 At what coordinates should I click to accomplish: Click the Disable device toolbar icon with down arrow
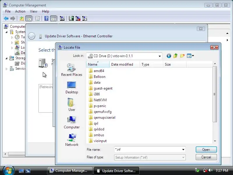(x=84, y=19)
